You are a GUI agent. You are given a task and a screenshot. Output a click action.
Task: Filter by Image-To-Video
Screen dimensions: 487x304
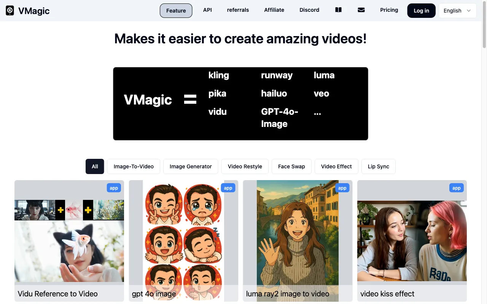coord(134,166)
